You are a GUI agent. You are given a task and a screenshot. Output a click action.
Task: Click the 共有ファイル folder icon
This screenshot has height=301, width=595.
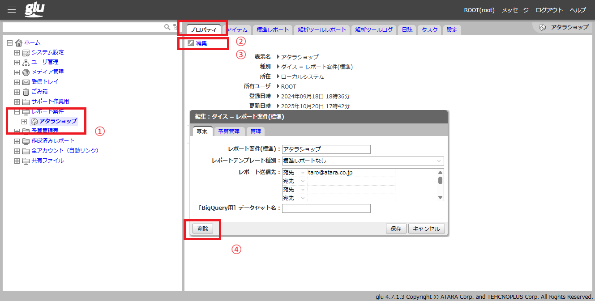[26, 161]
